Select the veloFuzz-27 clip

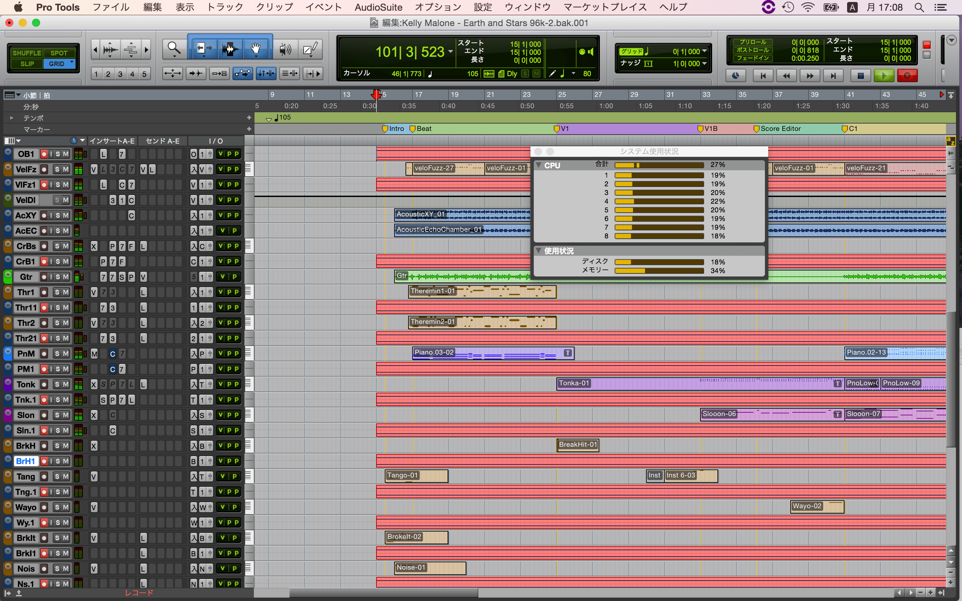tap(448, 169)
